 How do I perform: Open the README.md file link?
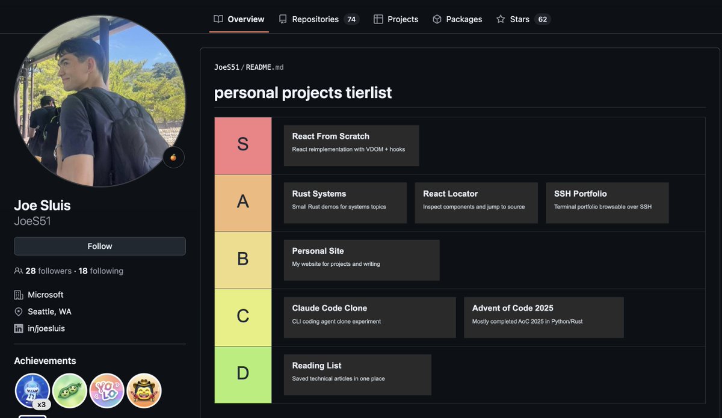point(265,67)
